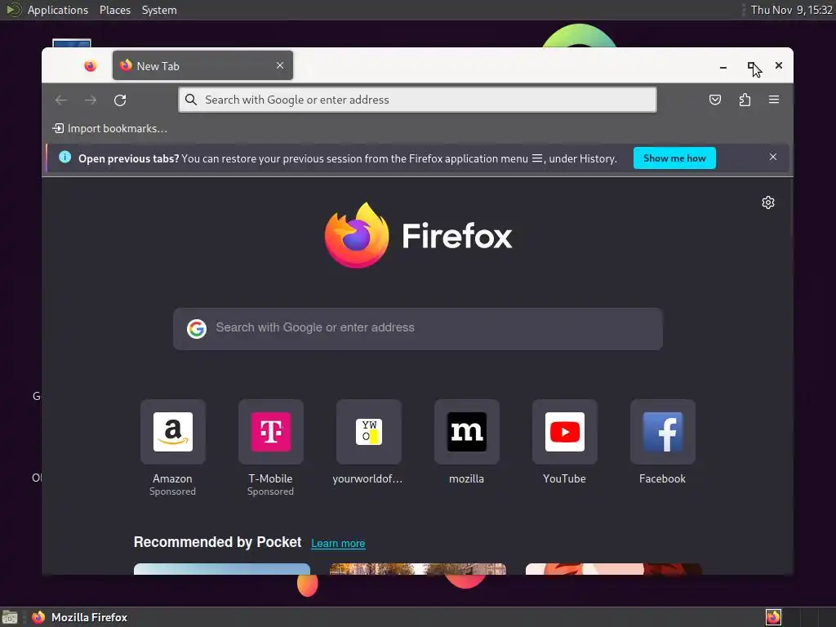
Task: Open the T-Mobile sponsored shortcut
Action: 271,432
